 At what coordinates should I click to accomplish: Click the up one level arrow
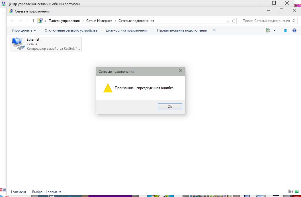tap(33, 21)
